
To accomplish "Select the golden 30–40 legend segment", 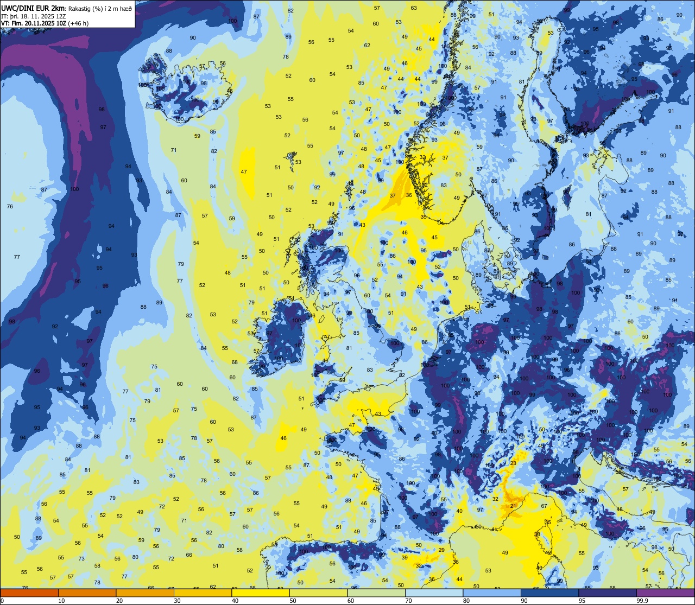I will 203,593.
